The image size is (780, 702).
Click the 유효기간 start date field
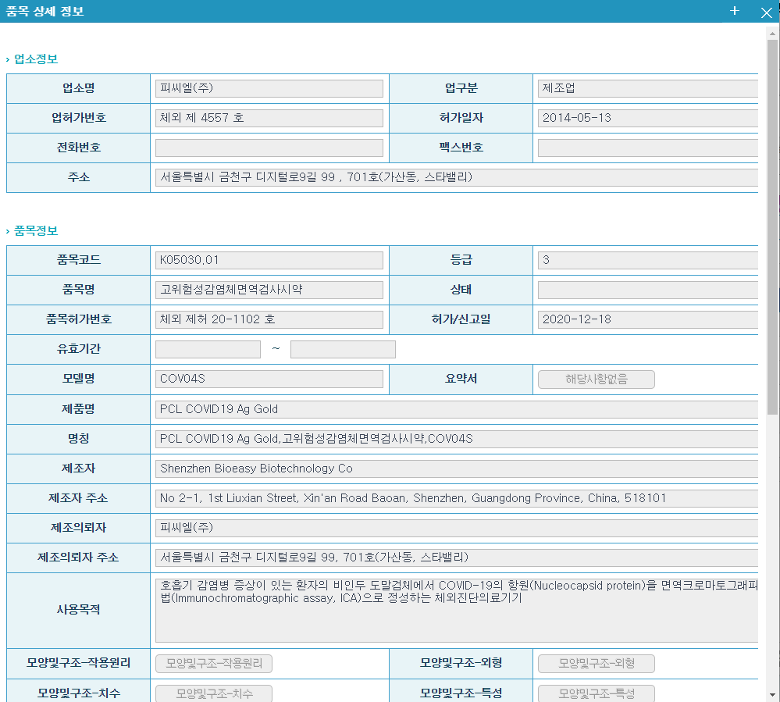208,349
